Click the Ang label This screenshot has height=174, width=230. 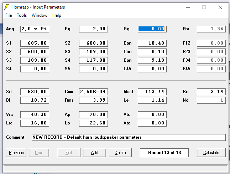coord(10,29)
